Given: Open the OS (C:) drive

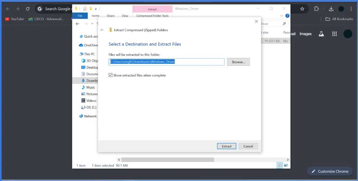Looking at the screenshot, I should click(89, 107).
